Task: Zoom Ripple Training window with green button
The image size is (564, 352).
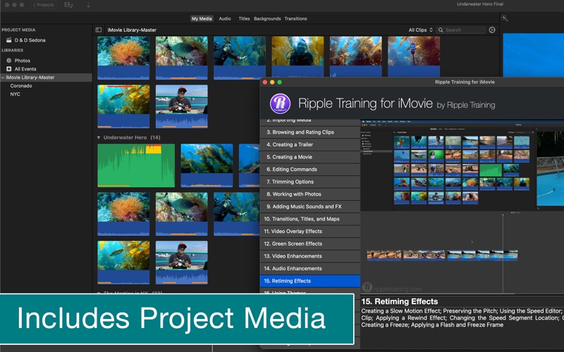Action: (x=279, y=82)
